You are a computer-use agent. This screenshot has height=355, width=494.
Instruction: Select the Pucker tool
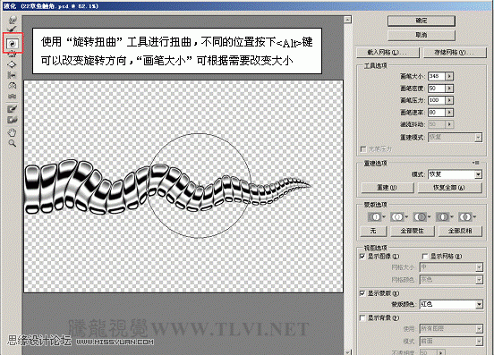click(13, 55)
